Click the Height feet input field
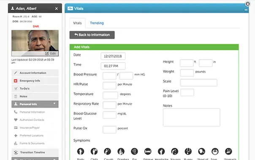This screenshot has height=160, width=255. click(x=187, y=63)
